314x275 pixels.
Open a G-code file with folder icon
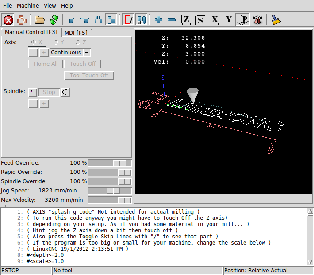coord(39,20)
